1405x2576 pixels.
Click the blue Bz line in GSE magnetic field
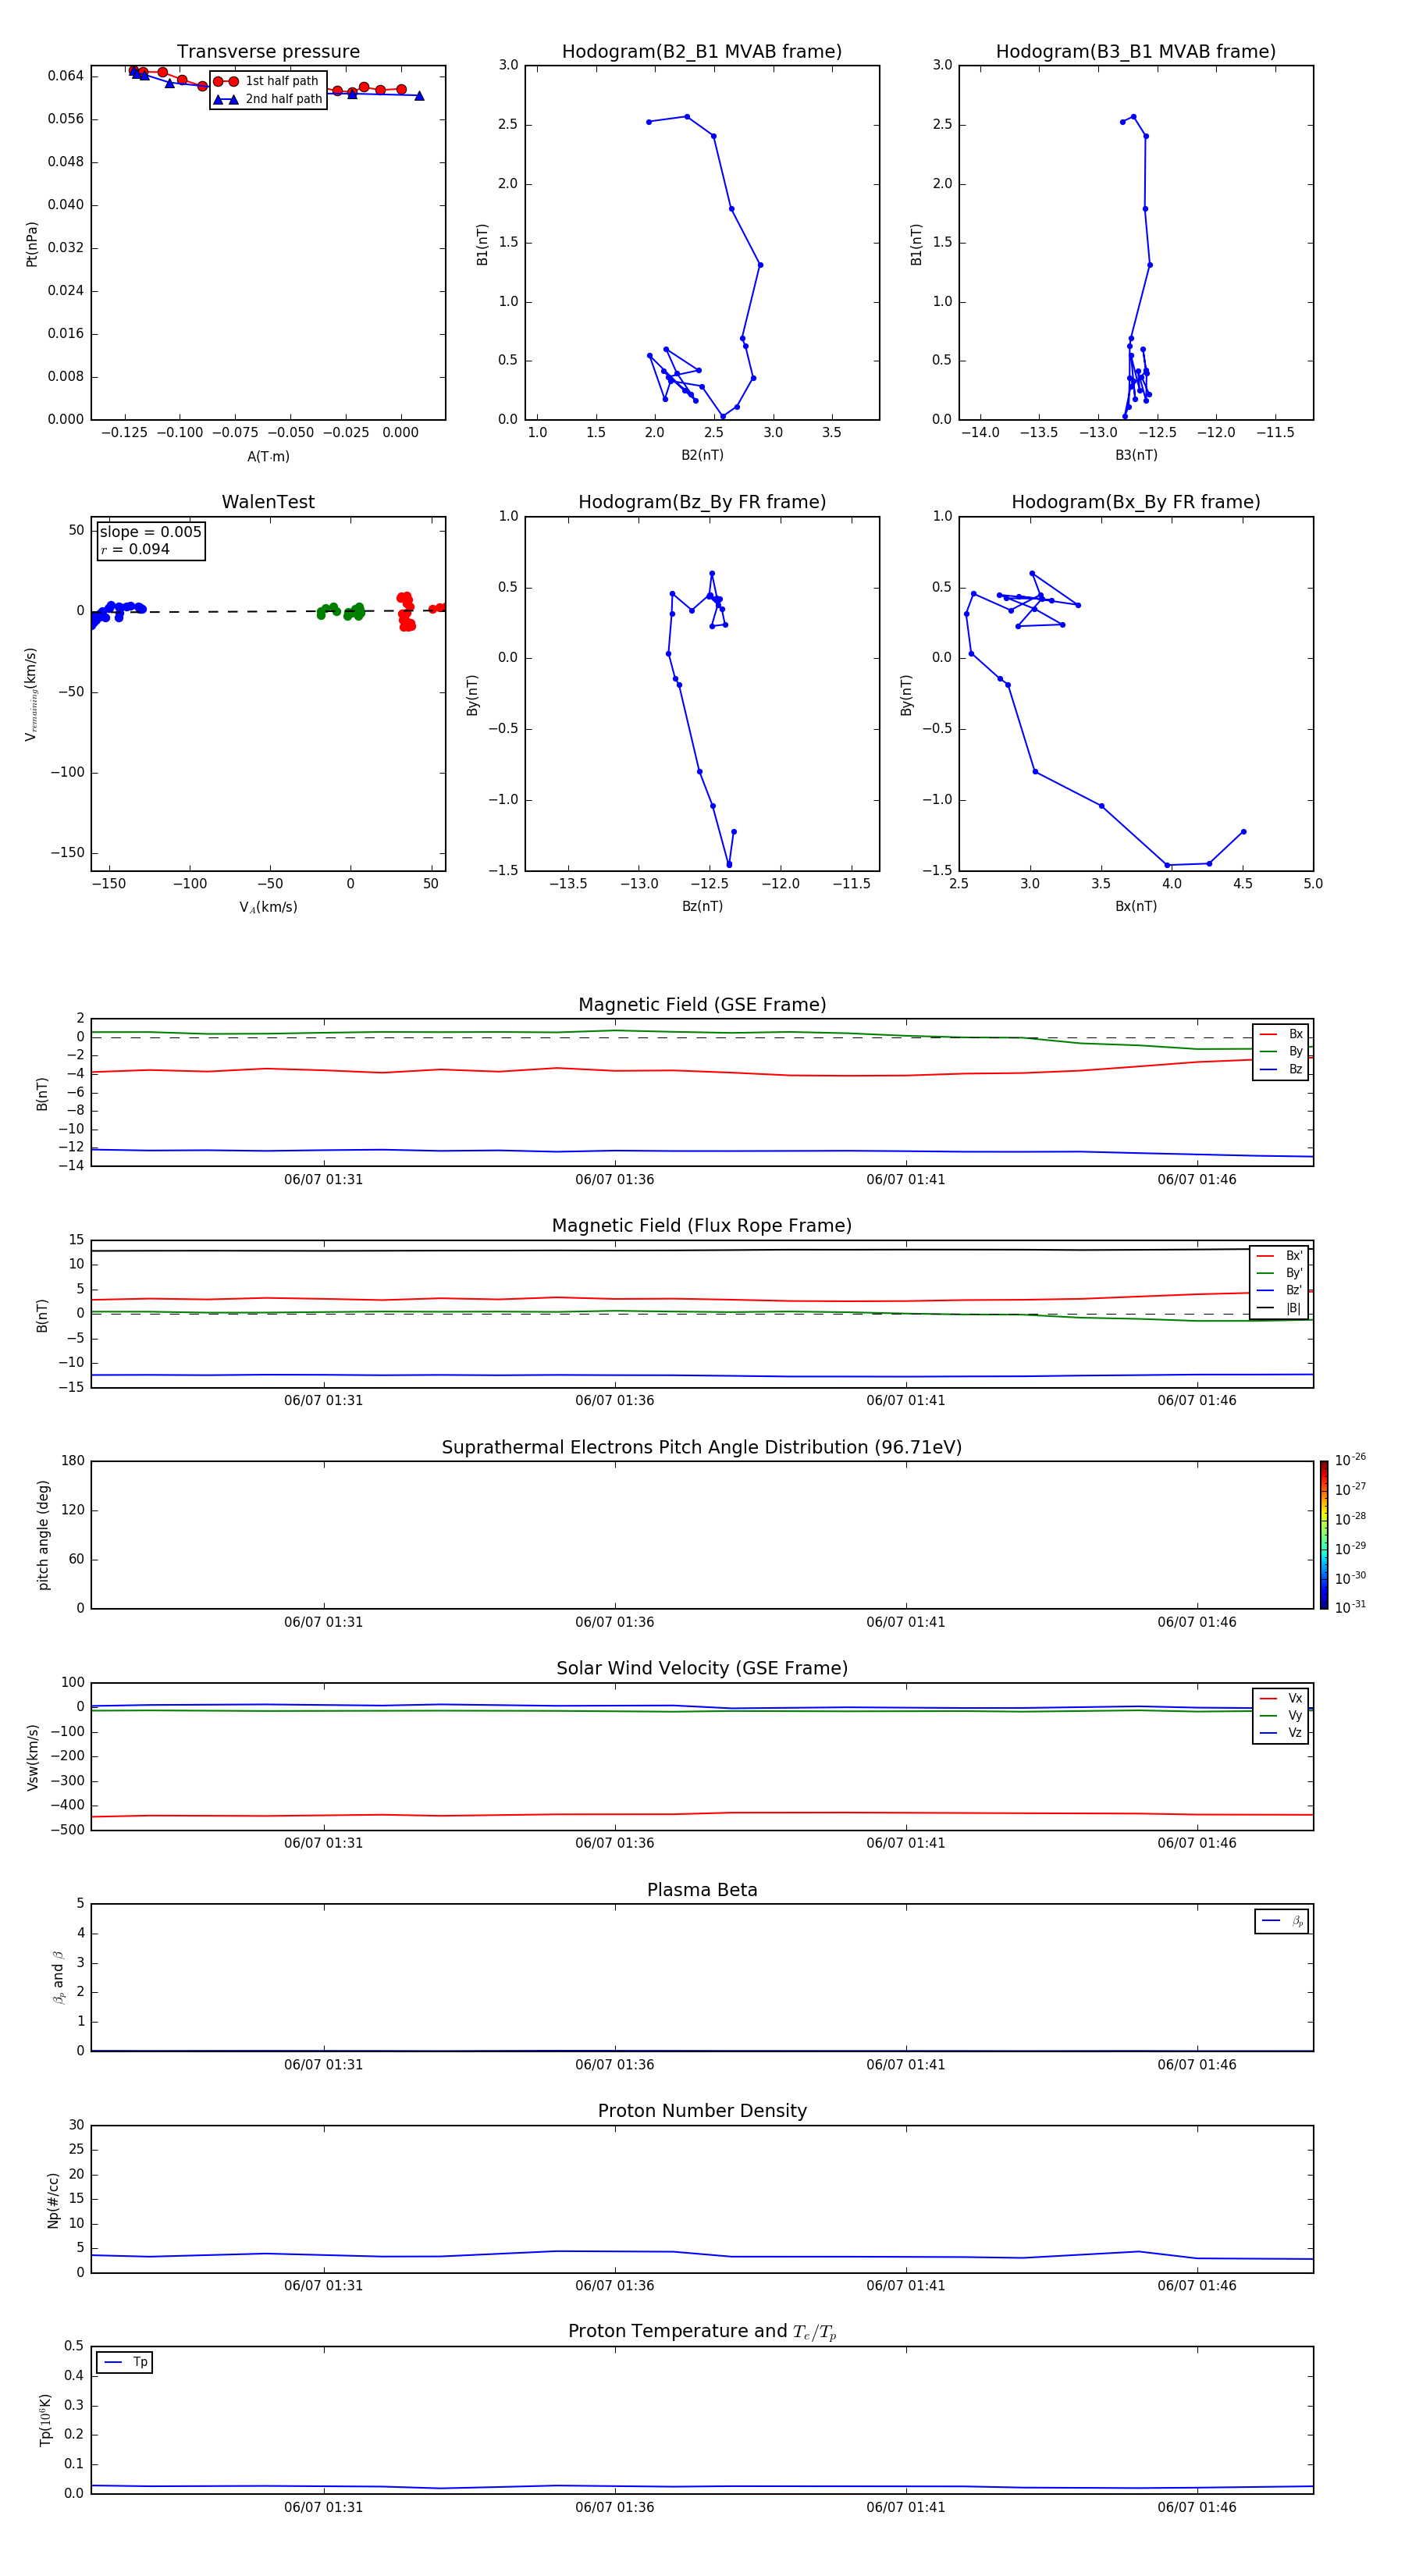tap(700, 1151)
